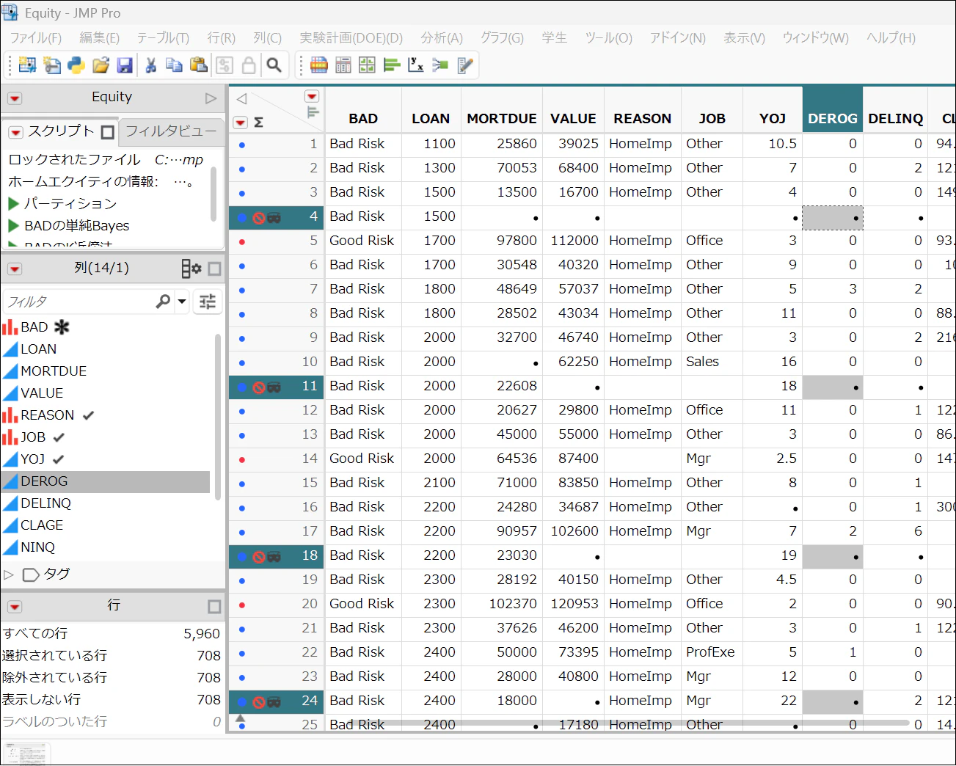Click the Save floppy disk icon
The image size is (956, 766).
[x=125, y=65]
